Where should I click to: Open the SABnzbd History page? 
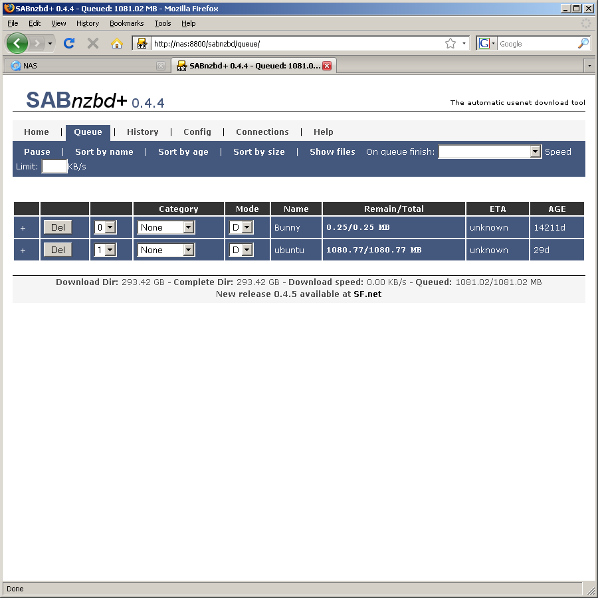pos(143,132)
